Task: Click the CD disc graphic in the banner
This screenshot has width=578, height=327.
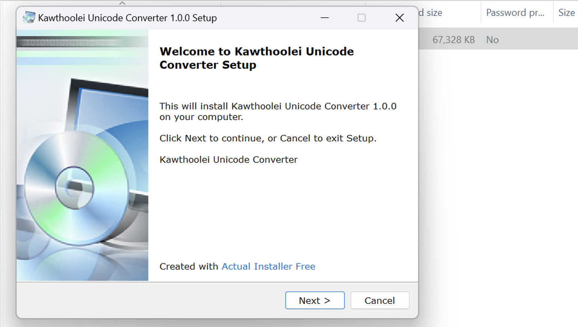Action: [x=74, y=187]
